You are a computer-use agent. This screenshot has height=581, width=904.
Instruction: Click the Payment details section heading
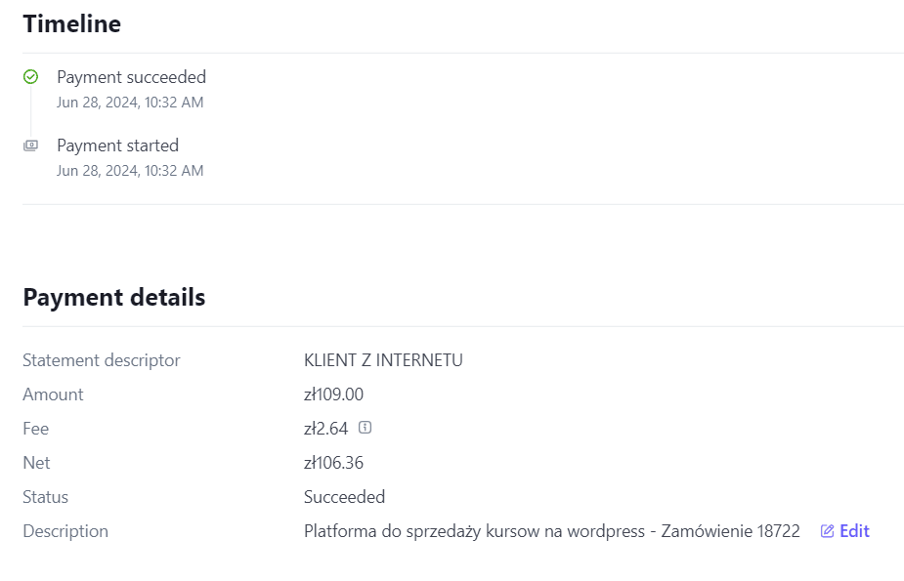pos(114,298)
